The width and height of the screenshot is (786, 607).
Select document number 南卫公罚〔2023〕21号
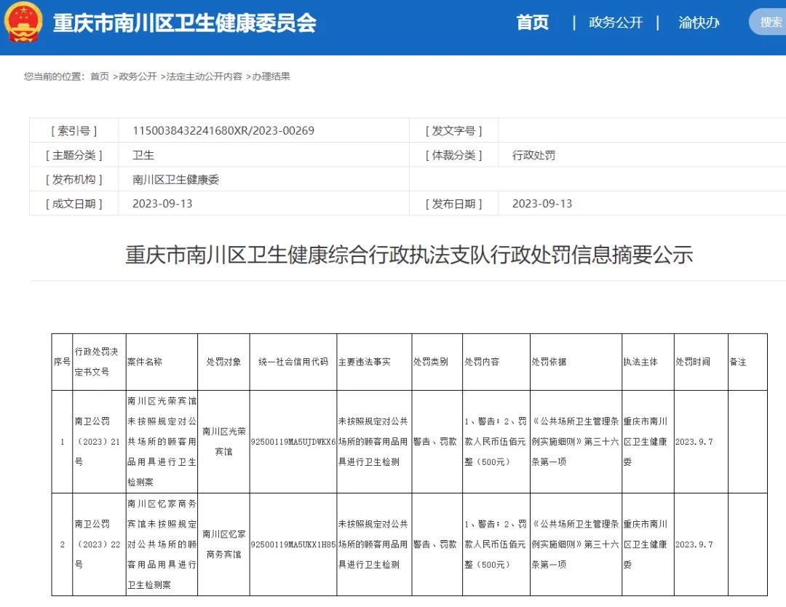pos(98,442)
